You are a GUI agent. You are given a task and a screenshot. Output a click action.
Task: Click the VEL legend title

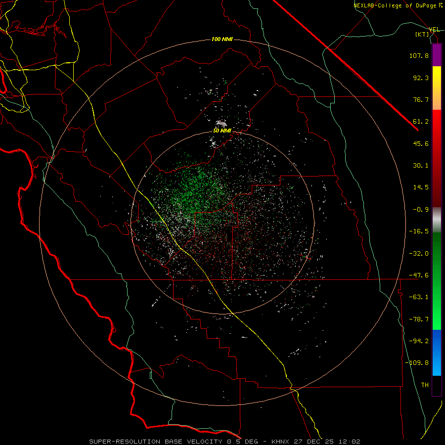pos(435,30)
